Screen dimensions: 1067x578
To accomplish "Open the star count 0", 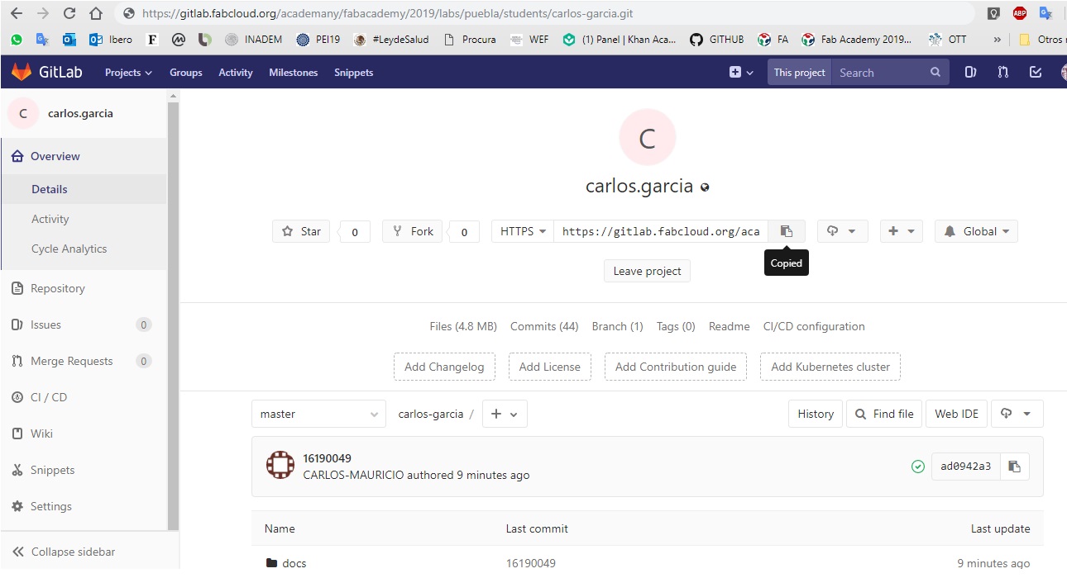I will click(x=355, y=232).
